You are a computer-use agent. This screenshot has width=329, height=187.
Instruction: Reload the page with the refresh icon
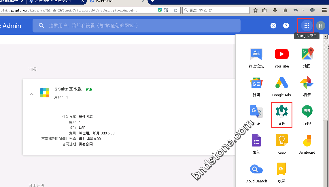tap(176, 10)
